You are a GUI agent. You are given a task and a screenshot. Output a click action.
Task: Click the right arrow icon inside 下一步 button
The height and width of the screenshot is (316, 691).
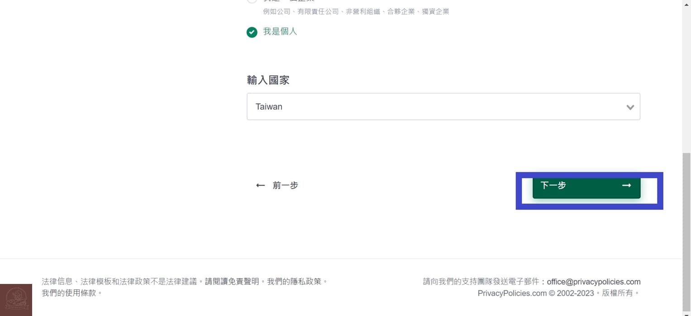click(x=626, y=185)
